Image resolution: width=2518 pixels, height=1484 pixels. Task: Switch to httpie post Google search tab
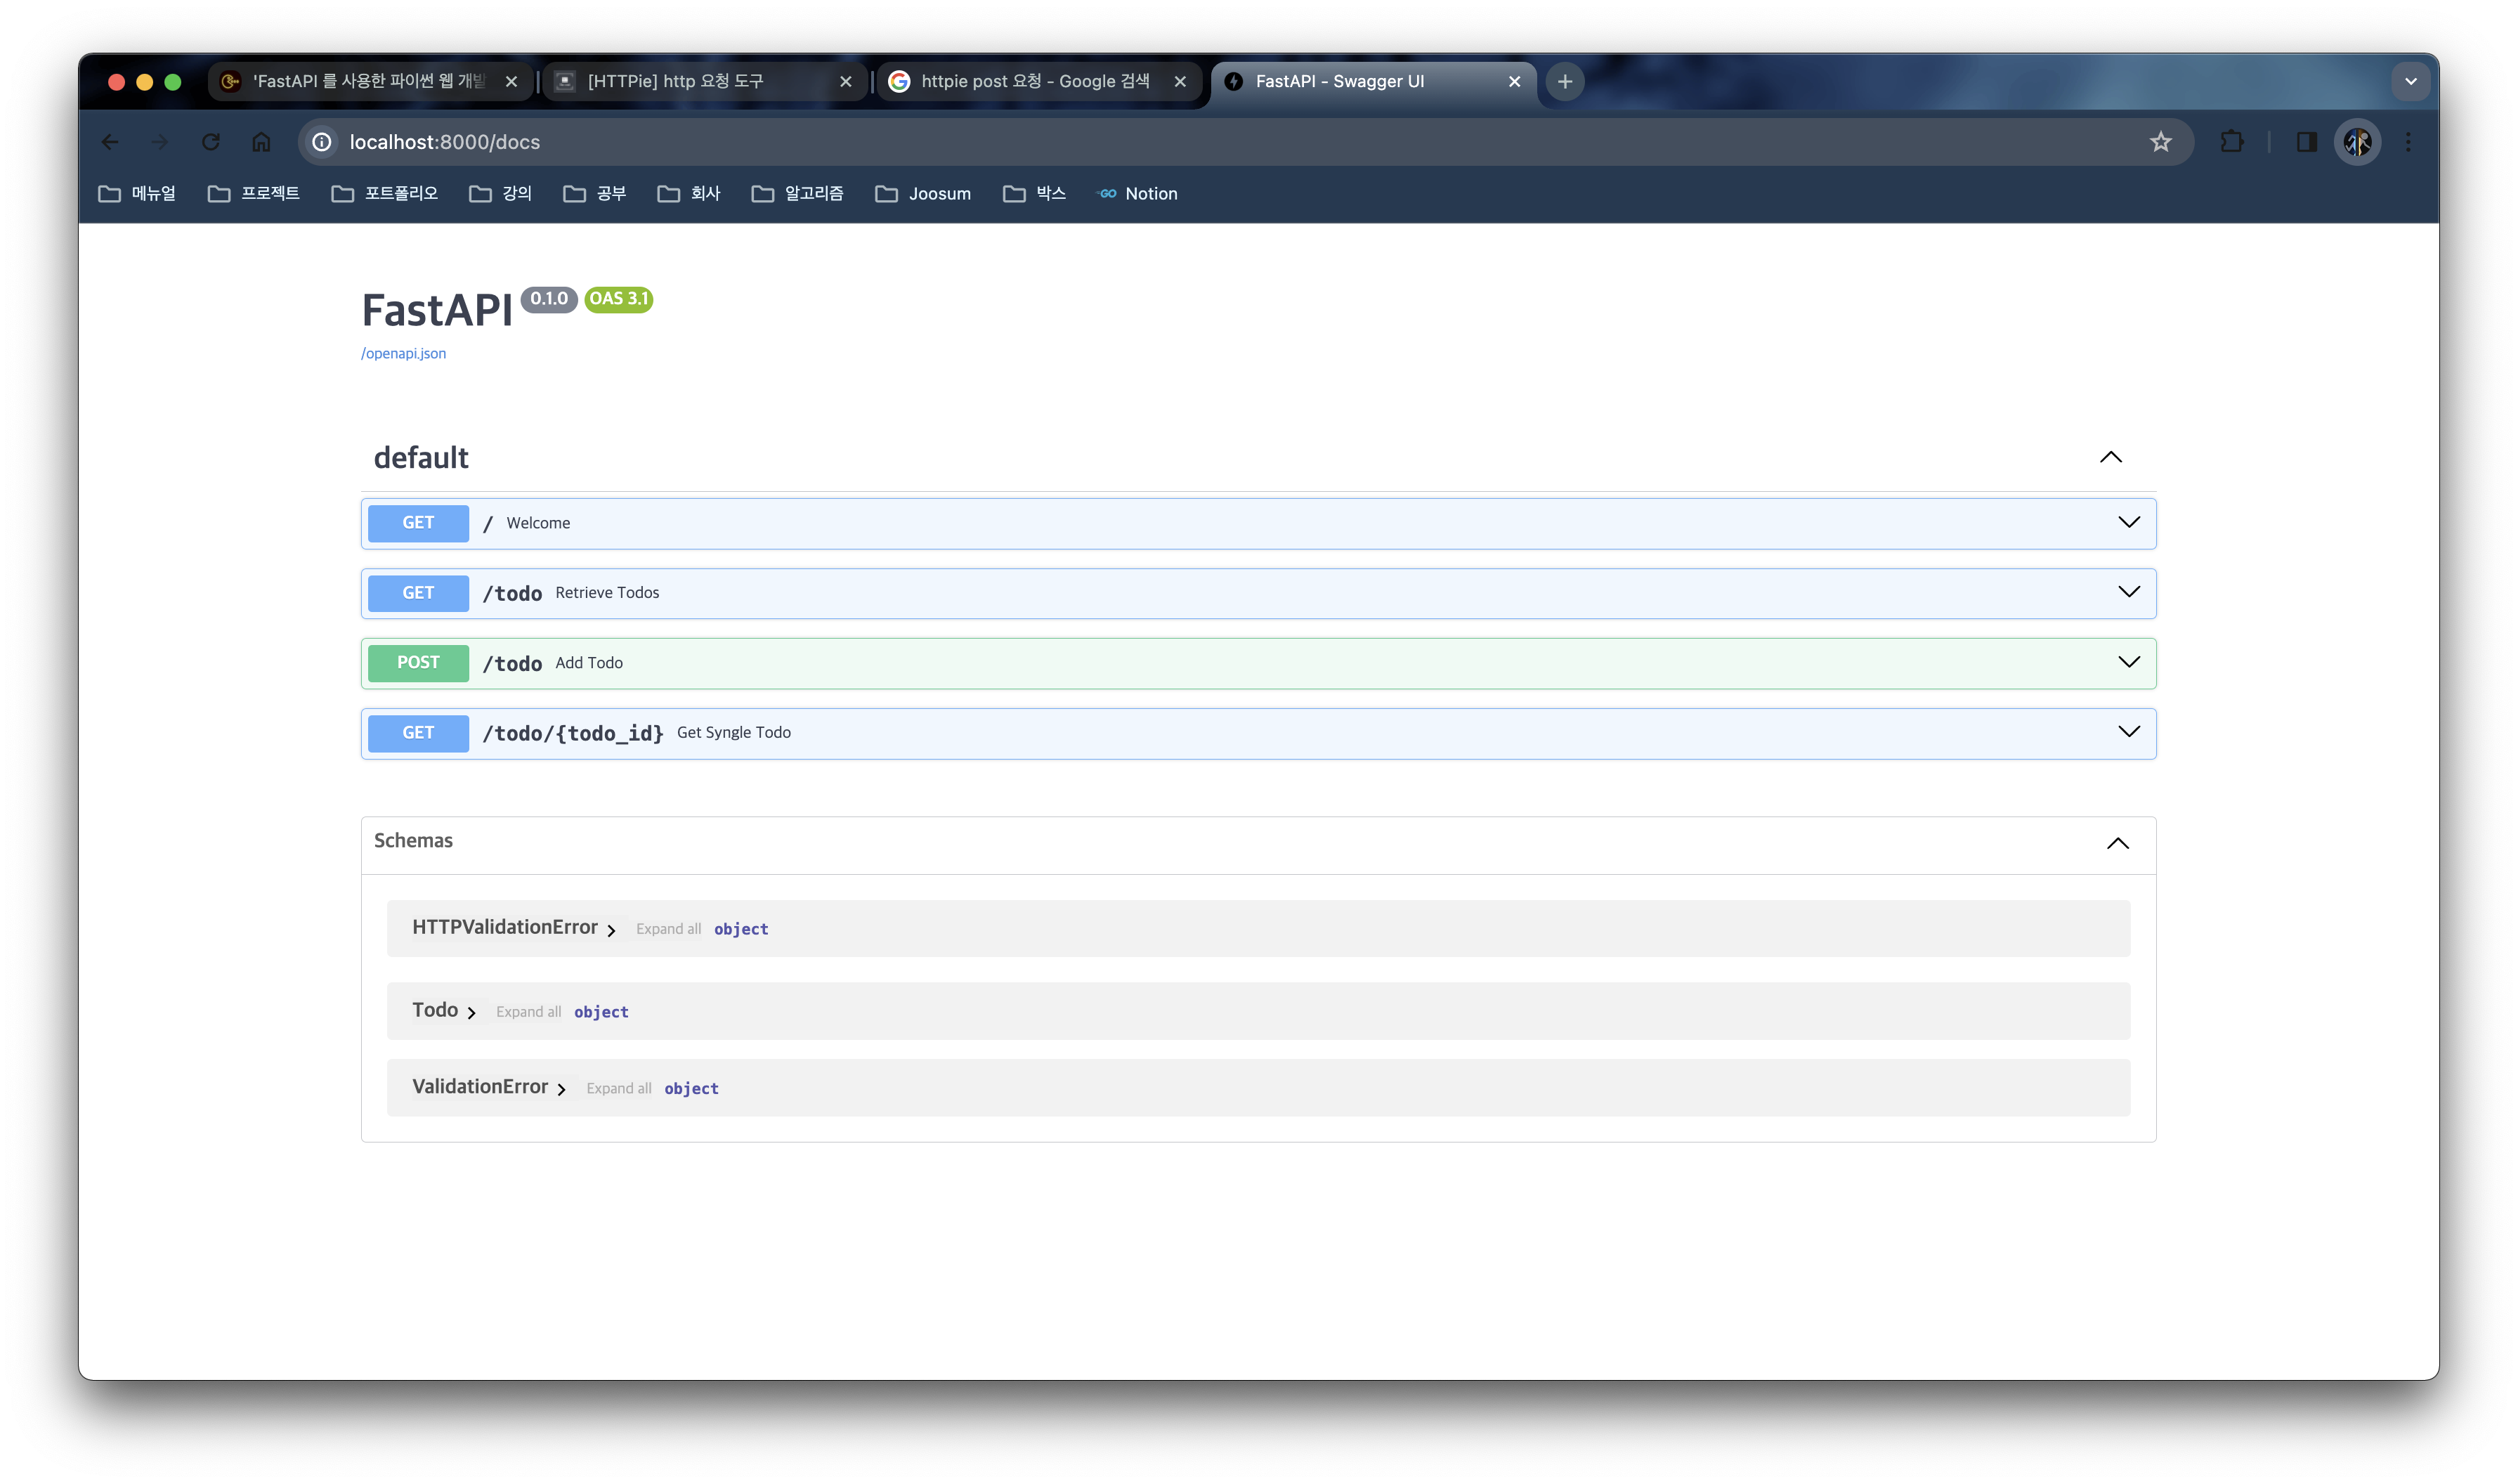[x=1035, y=81]
